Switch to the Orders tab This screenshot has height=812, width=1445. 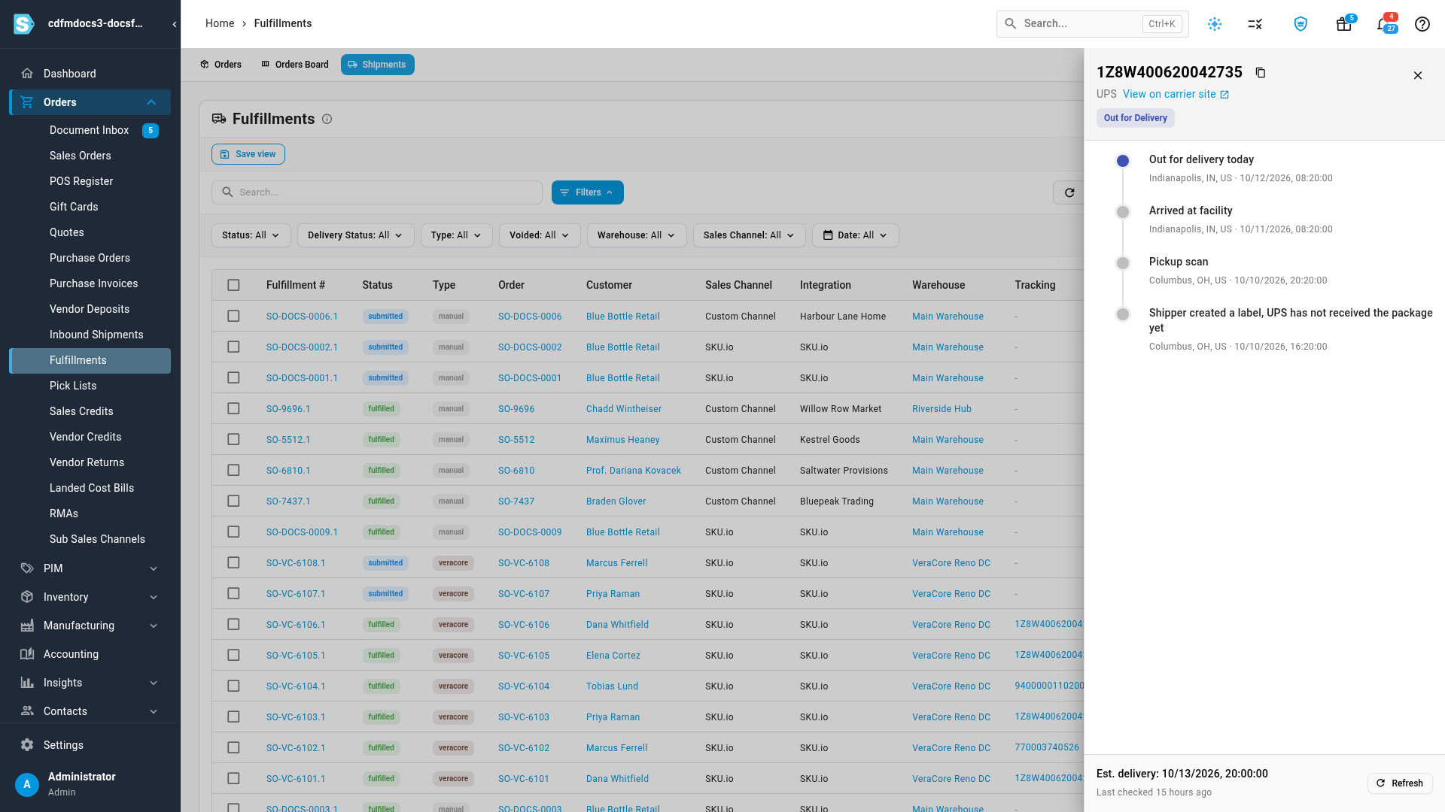point(221,65)
